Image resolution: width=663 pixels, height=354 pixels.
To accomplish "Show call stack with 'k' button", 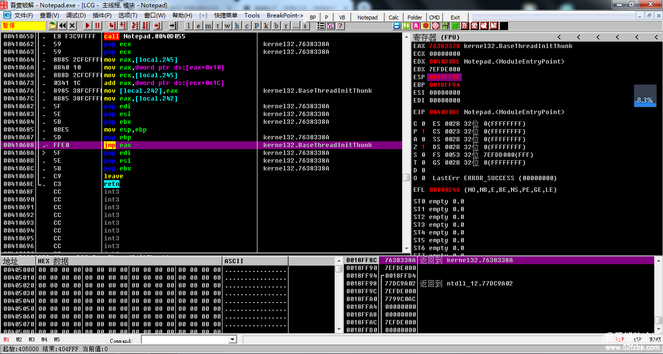I will click(266, 26).
